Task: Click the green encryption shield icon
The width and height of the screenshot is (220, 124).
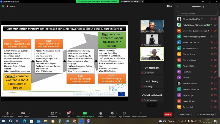Action: [x=3, y=6]
